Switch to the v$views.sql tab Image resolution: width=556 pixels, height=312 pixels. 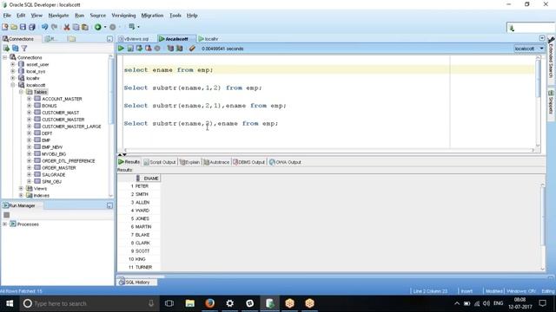[x=136, y=39]
